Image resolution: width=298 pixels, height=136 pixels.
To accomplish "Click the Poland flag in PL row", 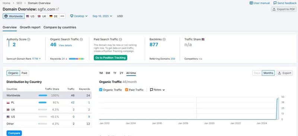I will (x=8, y=103).
